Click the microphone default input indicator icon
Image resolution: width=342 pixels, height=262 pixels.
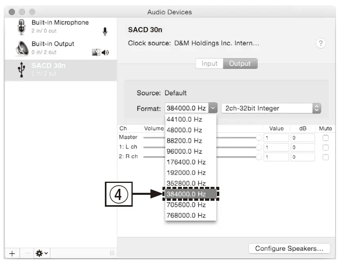[105, 31]
